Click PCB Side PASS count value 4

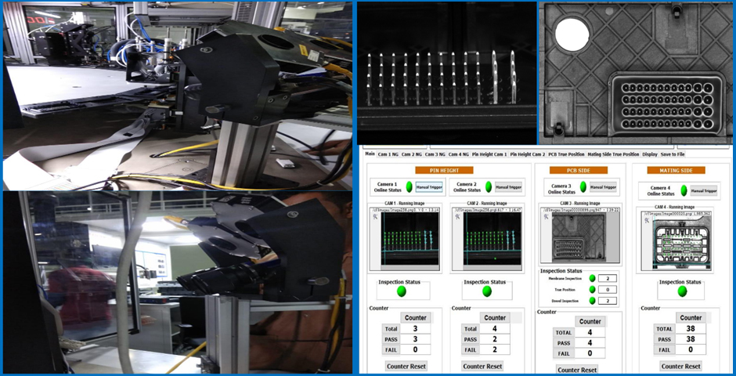click(590, 342)
